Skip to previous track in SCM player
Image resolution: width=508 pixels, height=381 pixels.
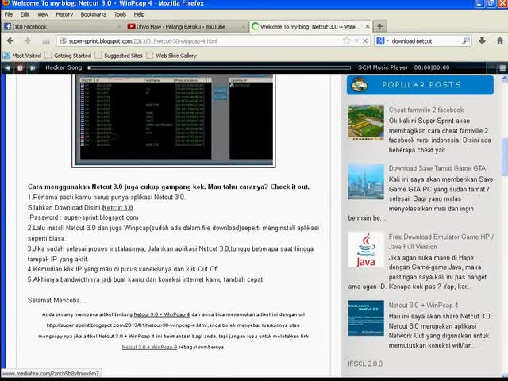(7, 67)
